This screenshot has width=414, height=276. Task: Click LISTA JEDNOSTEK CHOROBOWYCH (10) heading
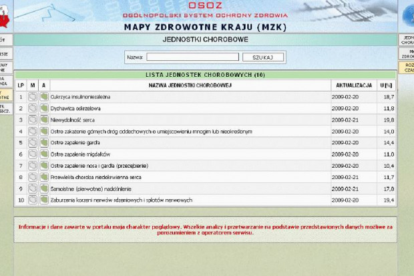pos(205,75)
